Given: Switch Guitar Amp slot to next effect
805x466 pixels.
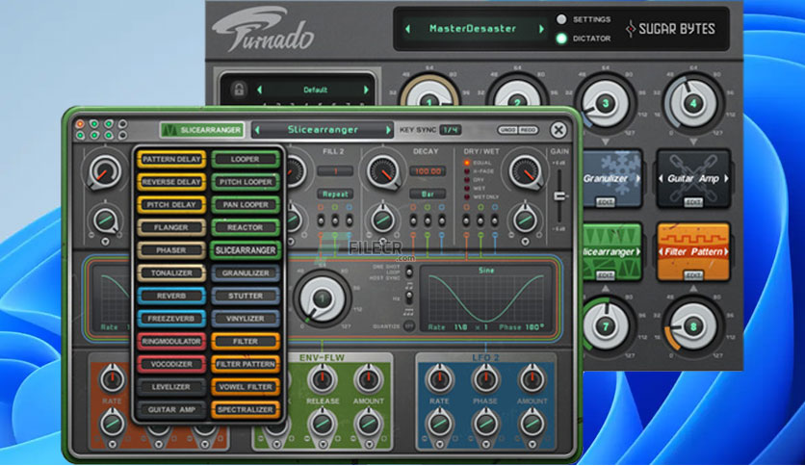Looking at the screenshot, I should point(726,178).
